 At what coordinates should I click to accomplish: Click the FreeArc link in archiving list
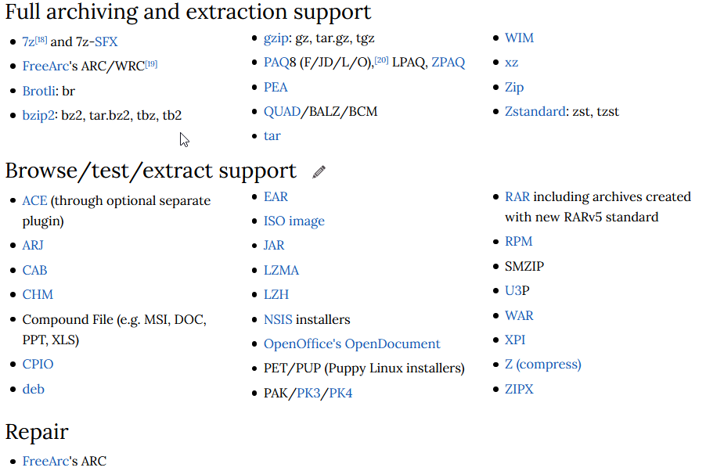(45, 66)
